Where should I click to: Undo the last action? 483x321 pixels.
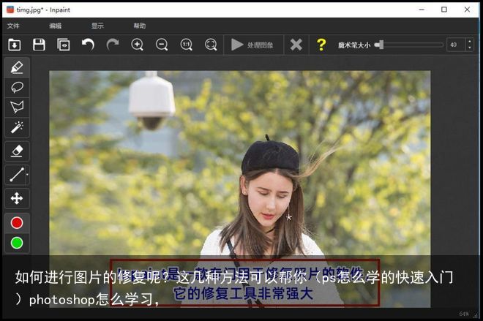pyautogui.click(x=88, y=45)
